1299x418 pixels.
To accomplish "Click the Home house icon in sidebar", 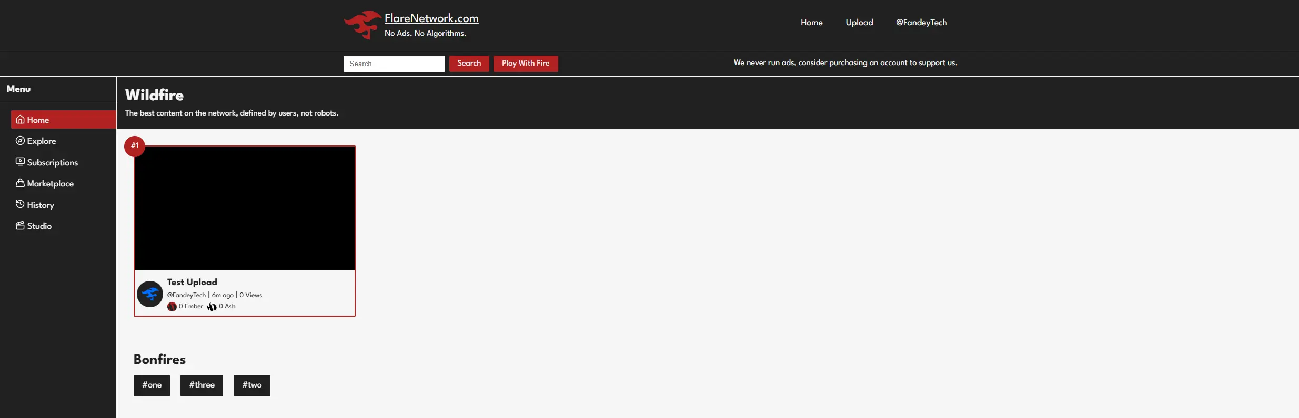I will point(20,120).
